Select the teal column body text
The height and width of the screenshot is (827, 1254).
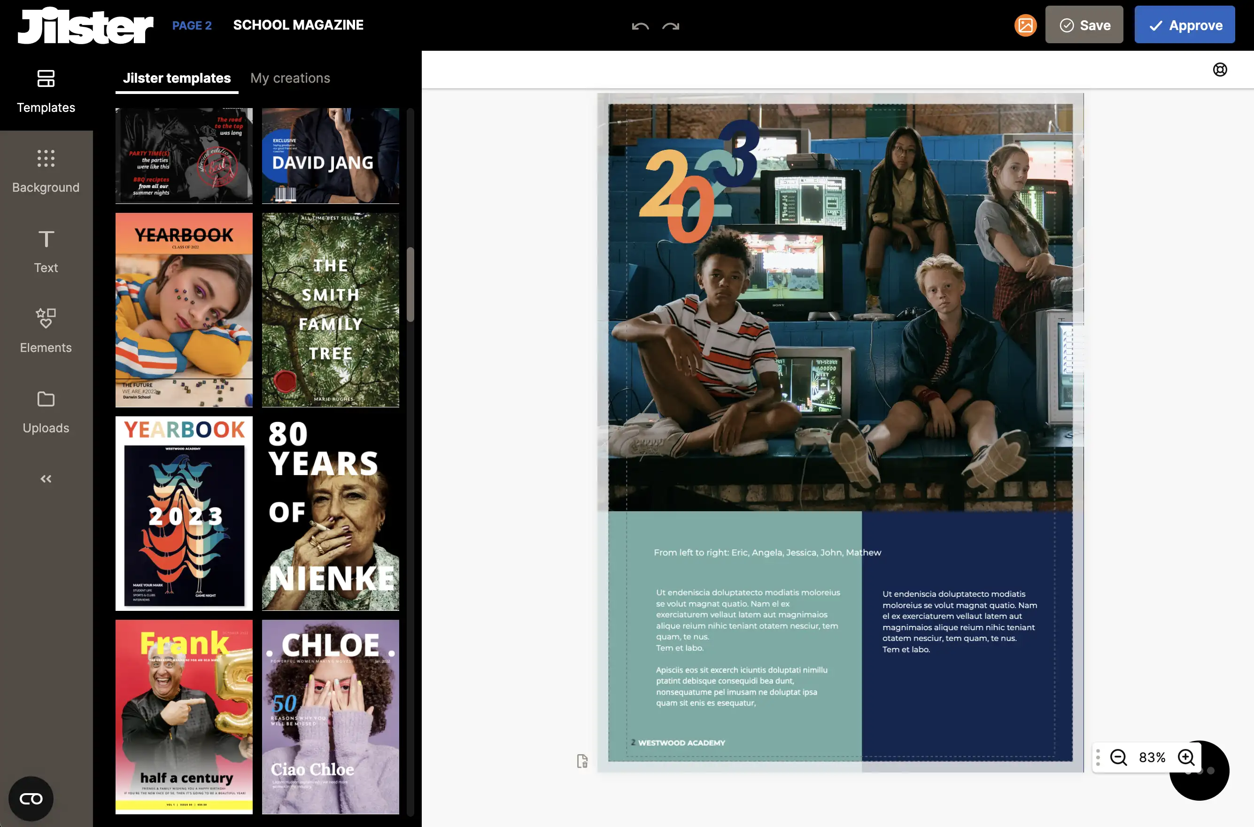748,647
